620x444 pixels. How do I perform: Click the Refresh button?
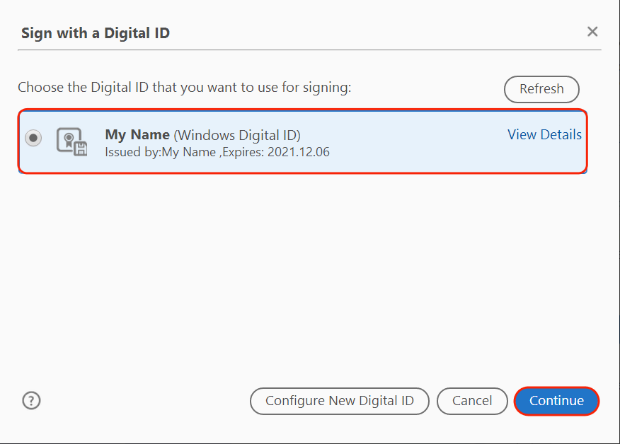pos(541,89)
